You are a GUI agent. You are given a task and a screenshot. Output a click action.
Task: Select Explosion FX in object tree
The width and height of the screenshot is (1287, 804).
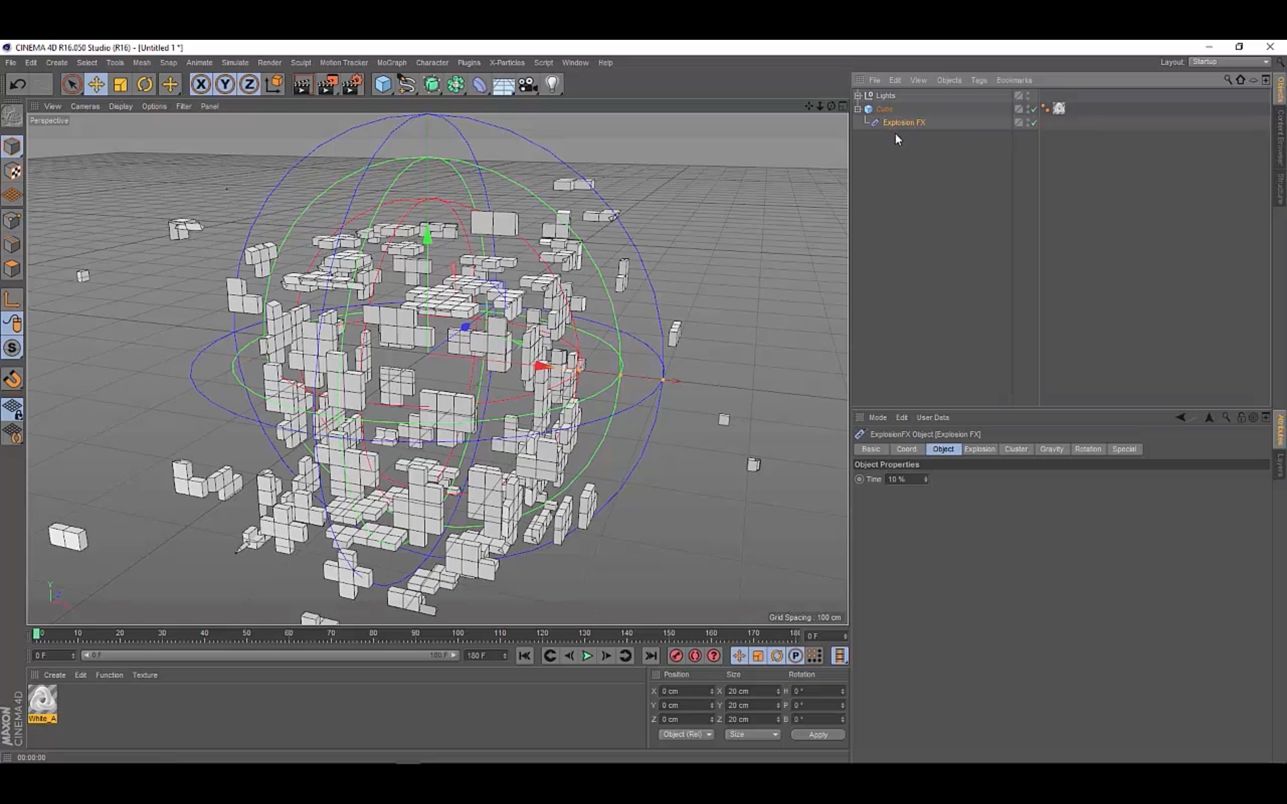point(904,122)
